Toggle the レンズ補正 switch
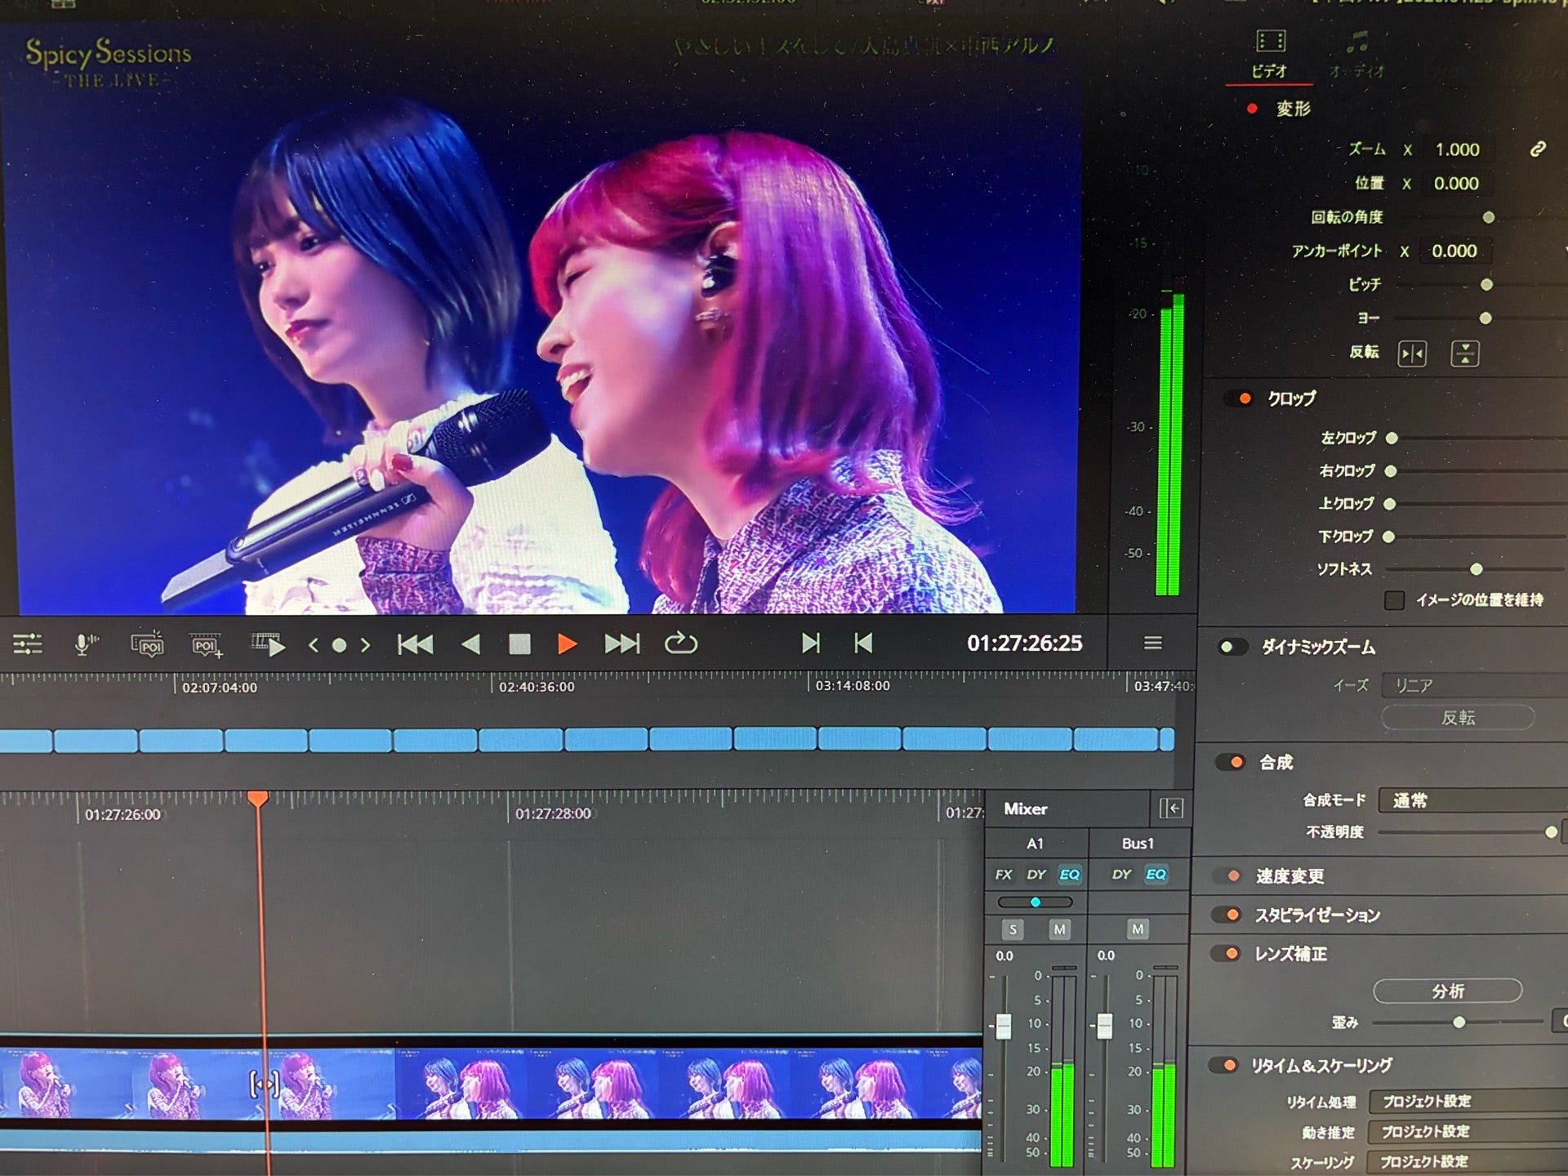The height and width of the screenshot is (1176, 1568). pyautogui.click(x=1226, y=953)
